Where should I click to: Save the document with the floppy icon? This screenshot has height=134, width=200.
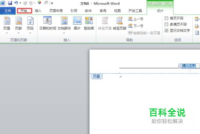(10, 3)
